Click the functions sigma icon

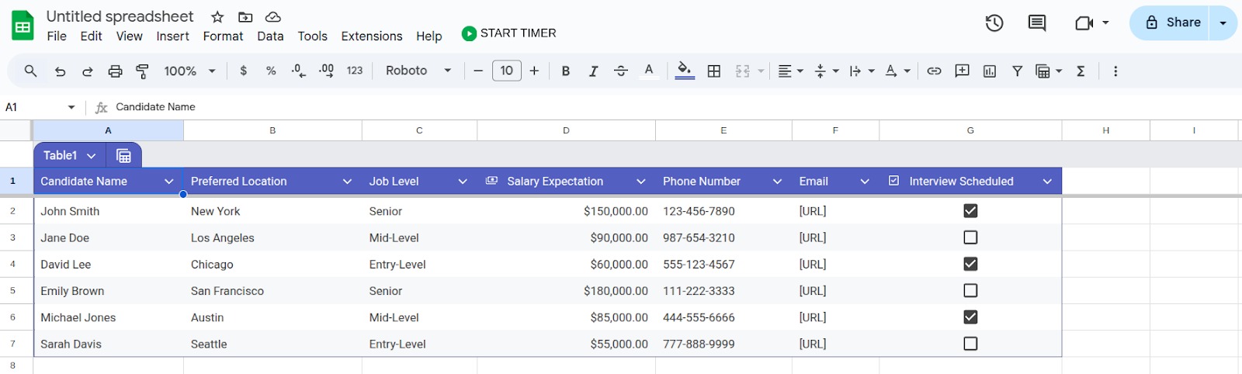pyautogui.click(x=1081, y=71)
